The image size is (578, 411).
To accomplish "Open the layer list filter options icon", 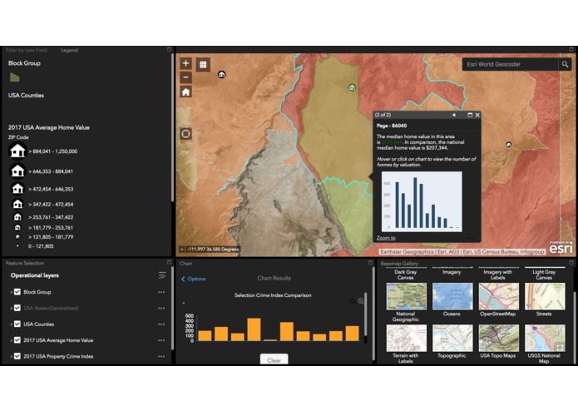I will [x=162, y=275].
